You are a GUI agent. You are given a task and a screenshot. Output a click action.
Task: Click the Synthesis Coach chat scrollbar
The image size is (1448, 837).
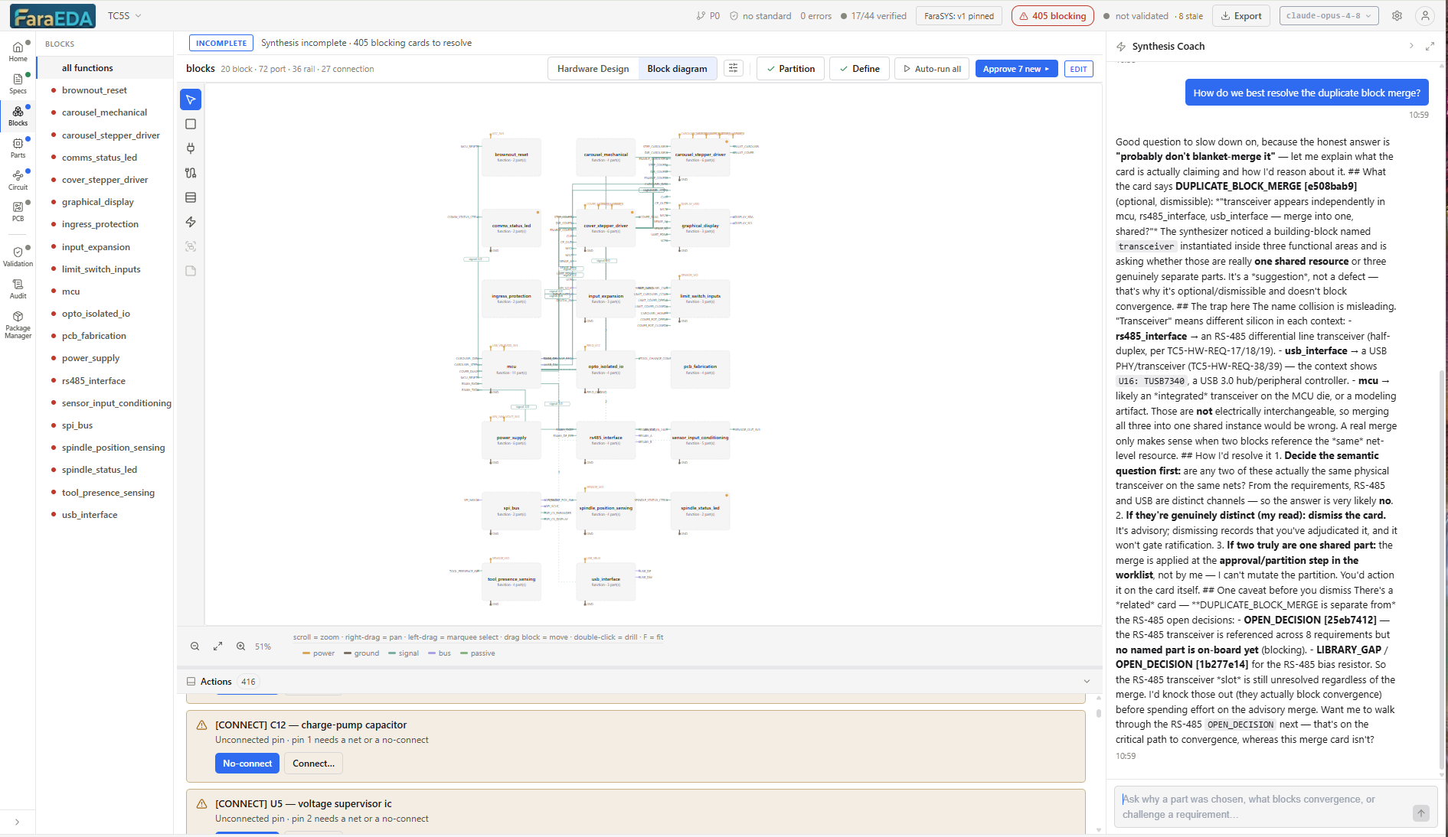point(1442,570)
